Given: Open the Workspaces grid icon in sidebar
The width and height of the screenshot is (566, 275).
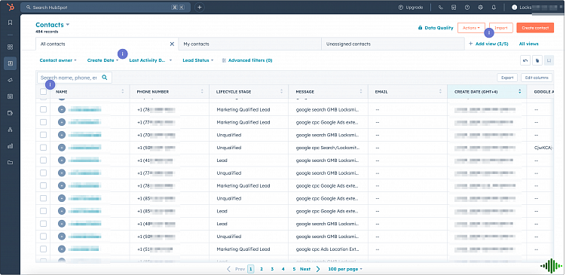Looking at the screenshot, I should [x=10, y=47].
